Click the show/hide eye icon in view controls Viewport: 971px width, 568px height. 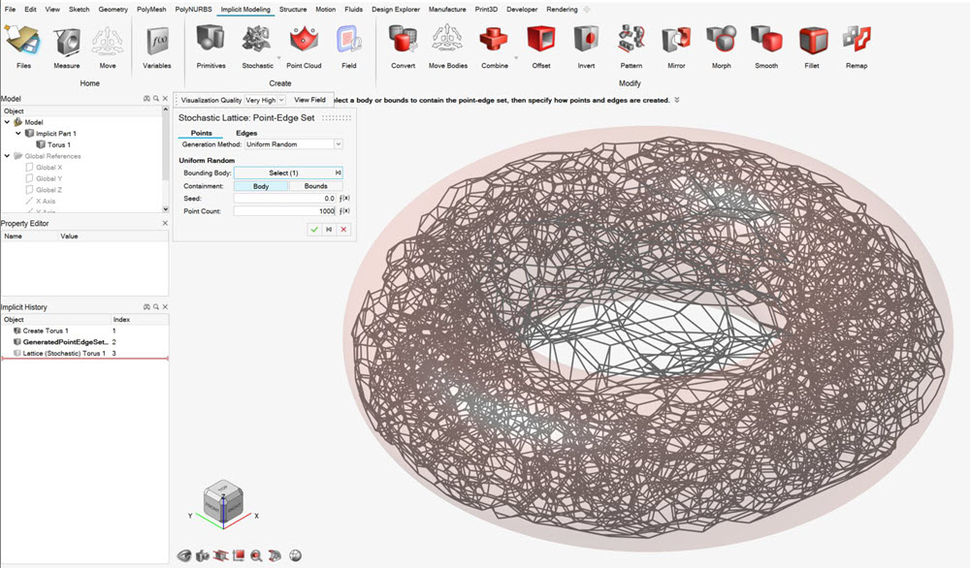pos(184,555)
